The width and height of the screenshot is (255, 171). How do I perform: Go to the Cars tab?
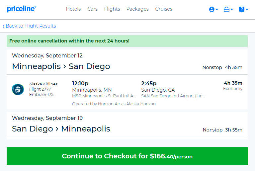point(92,9)
